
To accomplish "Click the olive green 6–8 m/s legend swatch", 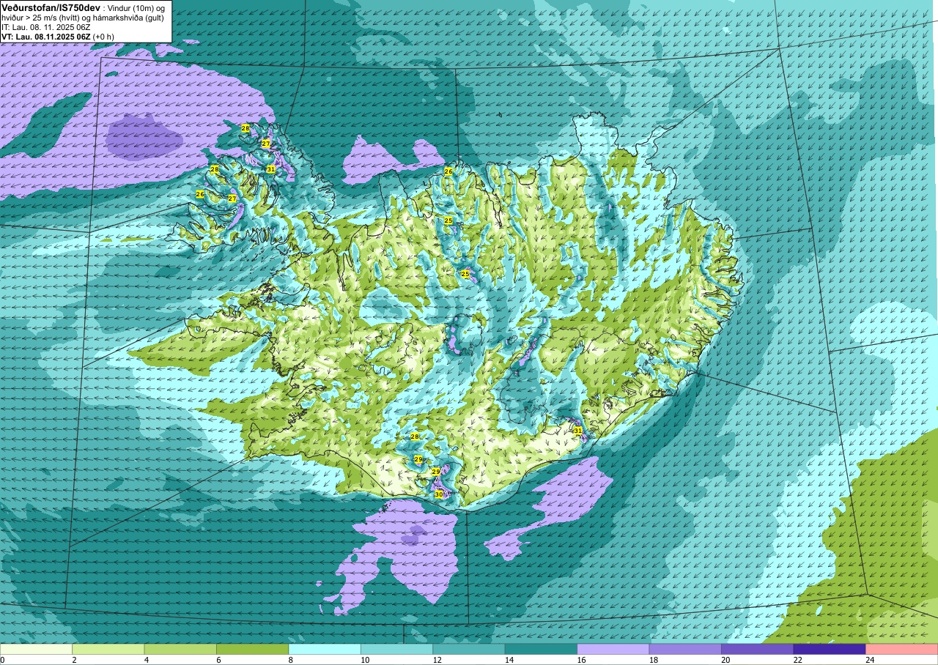I will pos(252,649).
